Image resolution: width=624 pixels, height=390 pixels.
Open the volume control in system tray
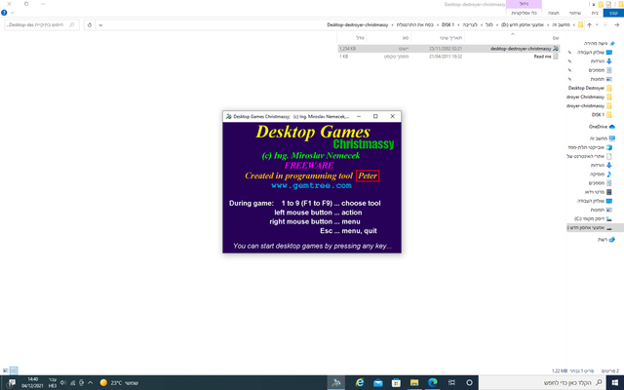(63, 382)
